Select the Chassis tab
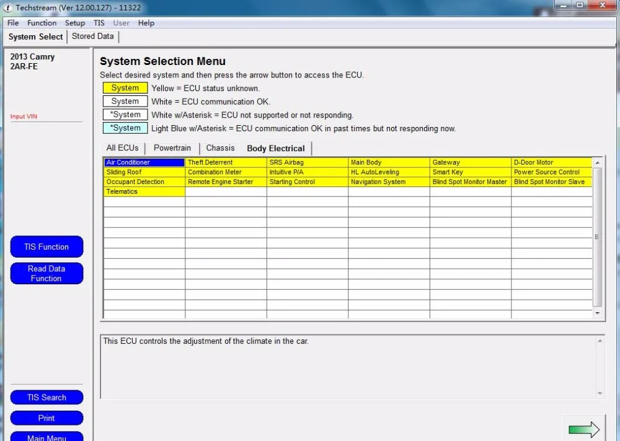 220,148
